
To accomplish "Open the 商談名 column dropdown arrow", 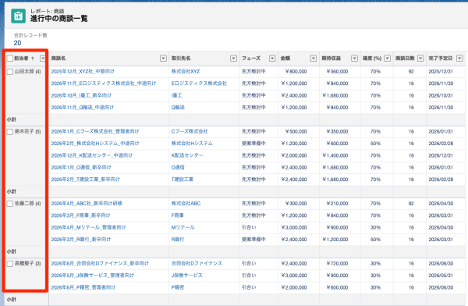I will 163,59.
